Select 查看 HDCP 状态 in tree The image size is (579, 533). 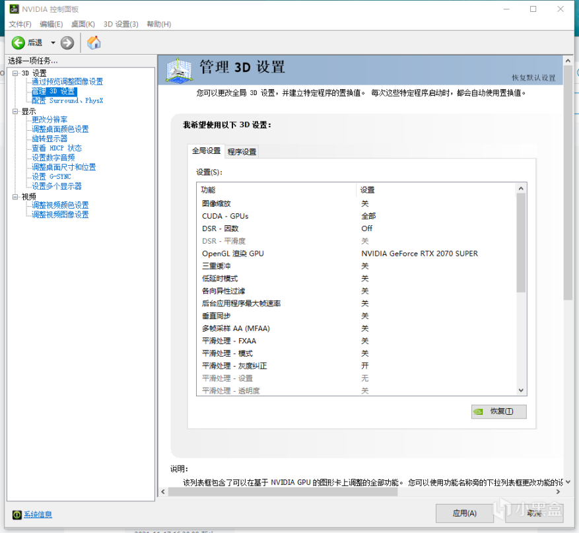(57, 148)
